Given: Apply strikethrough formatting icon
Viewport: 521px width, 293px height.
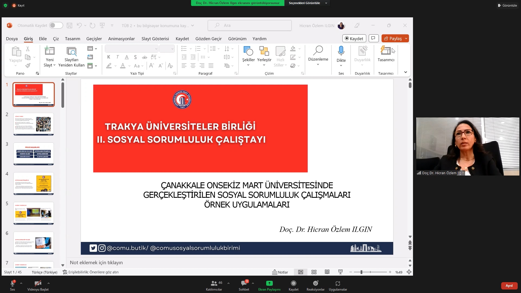Looking at the screenshot, I should [x=145, y=57].
